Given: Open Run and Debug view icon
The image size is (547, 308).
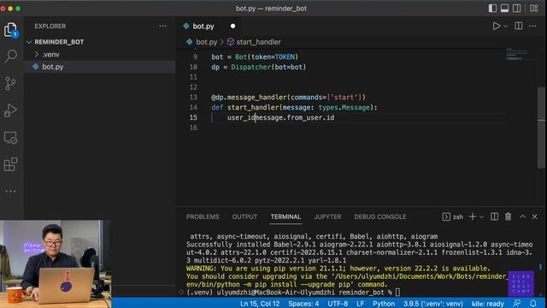Looking at the screenshot, I should pos(10,110).
